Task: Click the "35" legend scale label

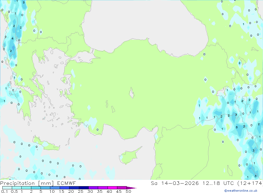Action: [x=100, y=191]
